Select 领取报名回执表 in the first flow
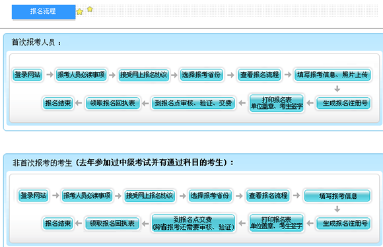This screenshot has height=247, width=383. pyautogui.click(x=113, y=103)
